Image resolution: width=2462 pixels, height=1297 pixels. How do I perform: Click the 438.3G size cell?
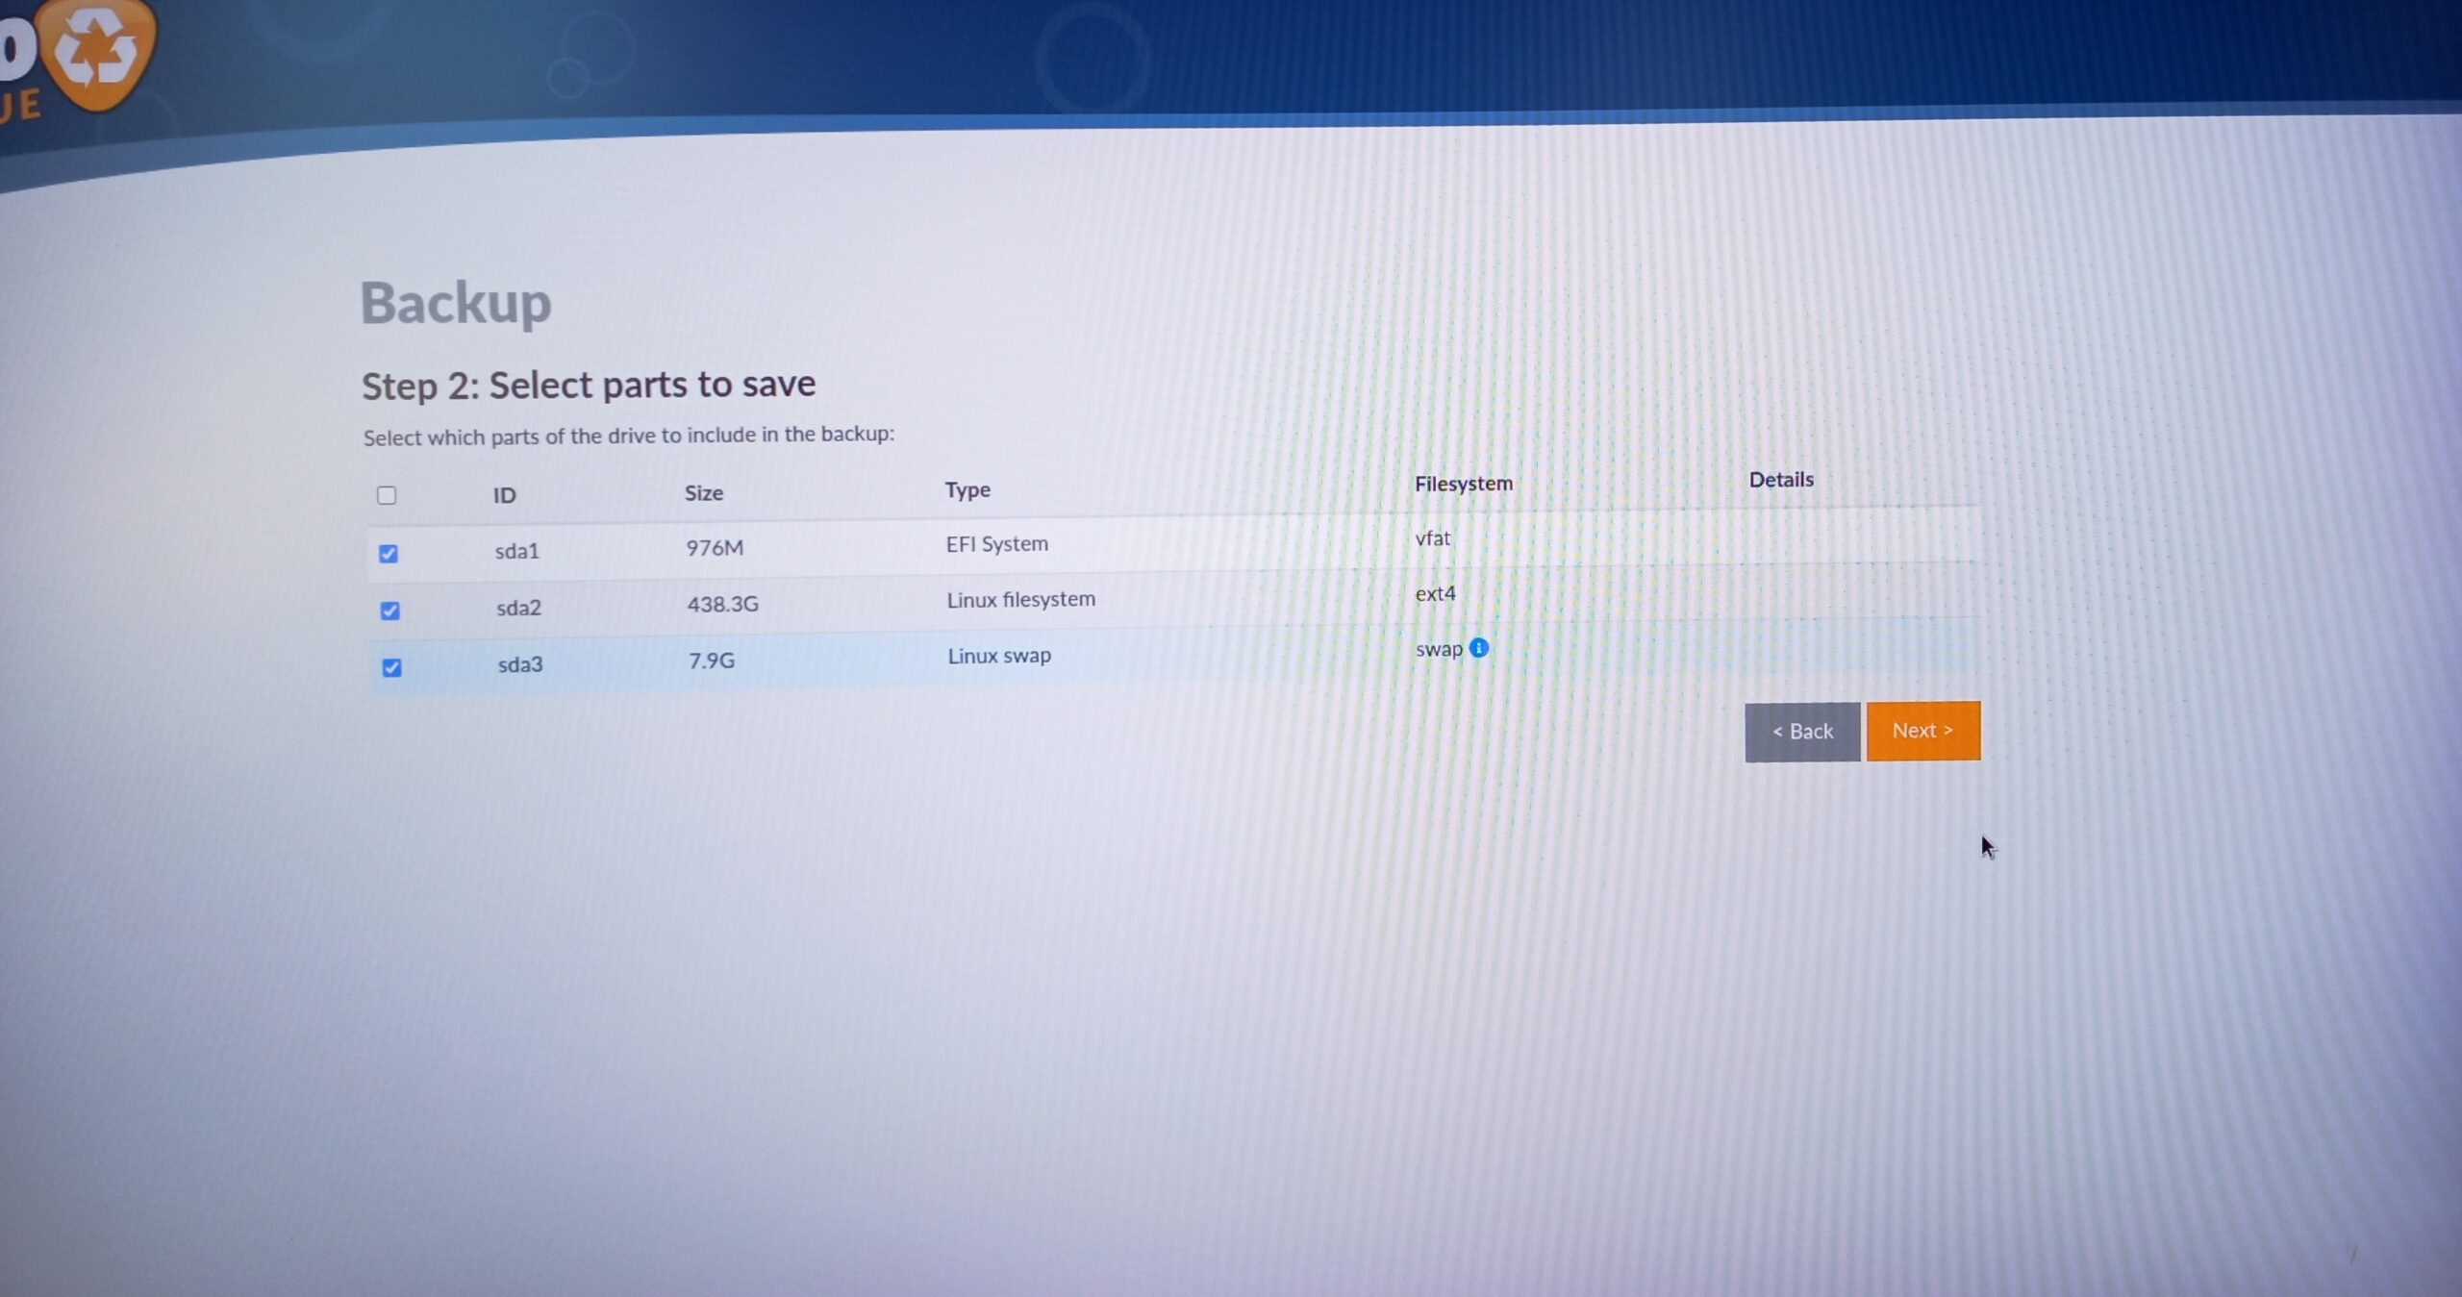(x=722, y=604)
